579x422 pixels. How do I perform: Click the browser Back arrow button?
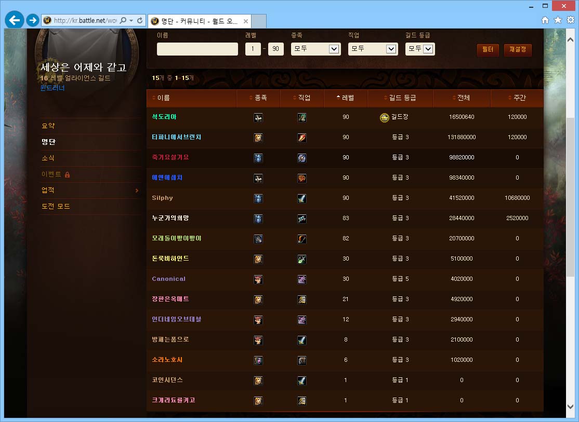click(x=15, y=20)
